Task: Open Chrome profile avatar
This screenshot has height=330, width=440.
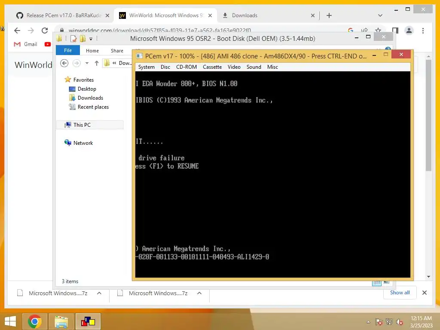Action: coord(409,31)
